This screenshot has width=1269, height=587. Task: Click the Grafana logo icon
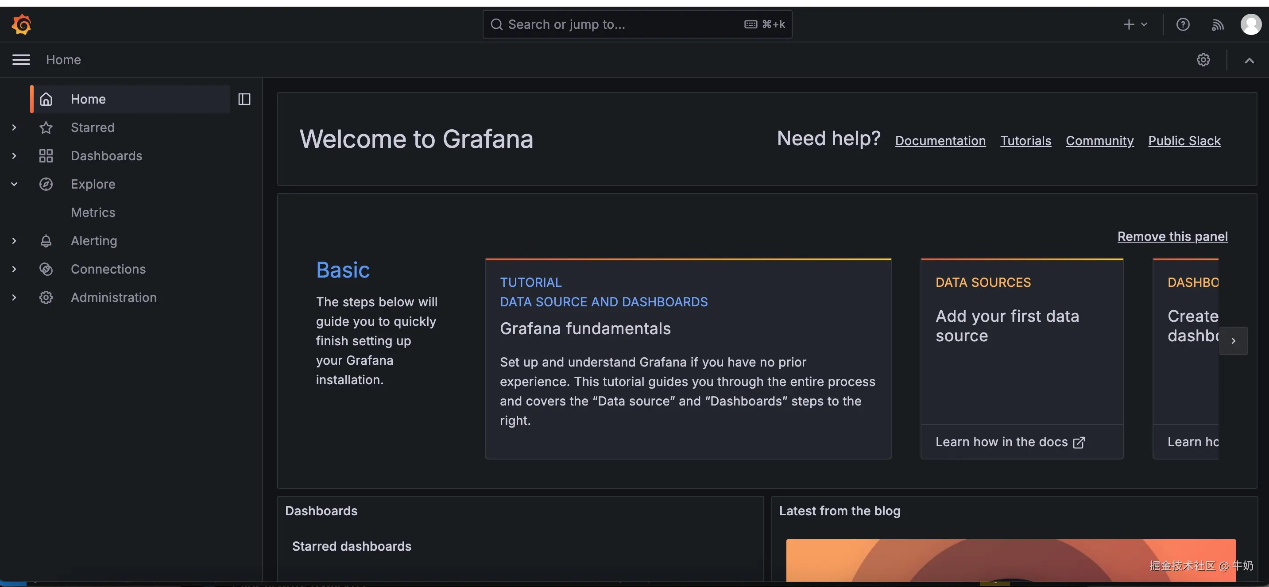tap(21, 24)
